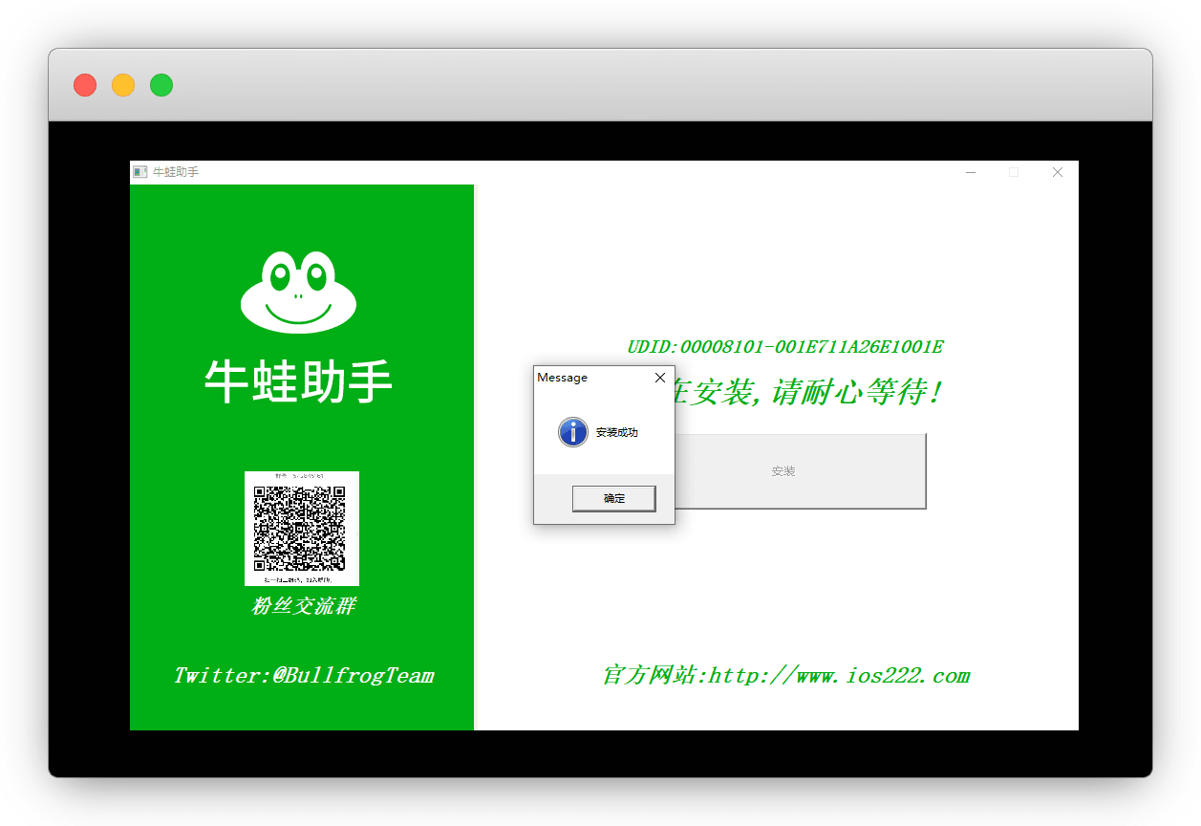Viewport: 1201px width, 826px height.
Task: Select the UDID device identifier text
Action: click(x=784, y=347)
